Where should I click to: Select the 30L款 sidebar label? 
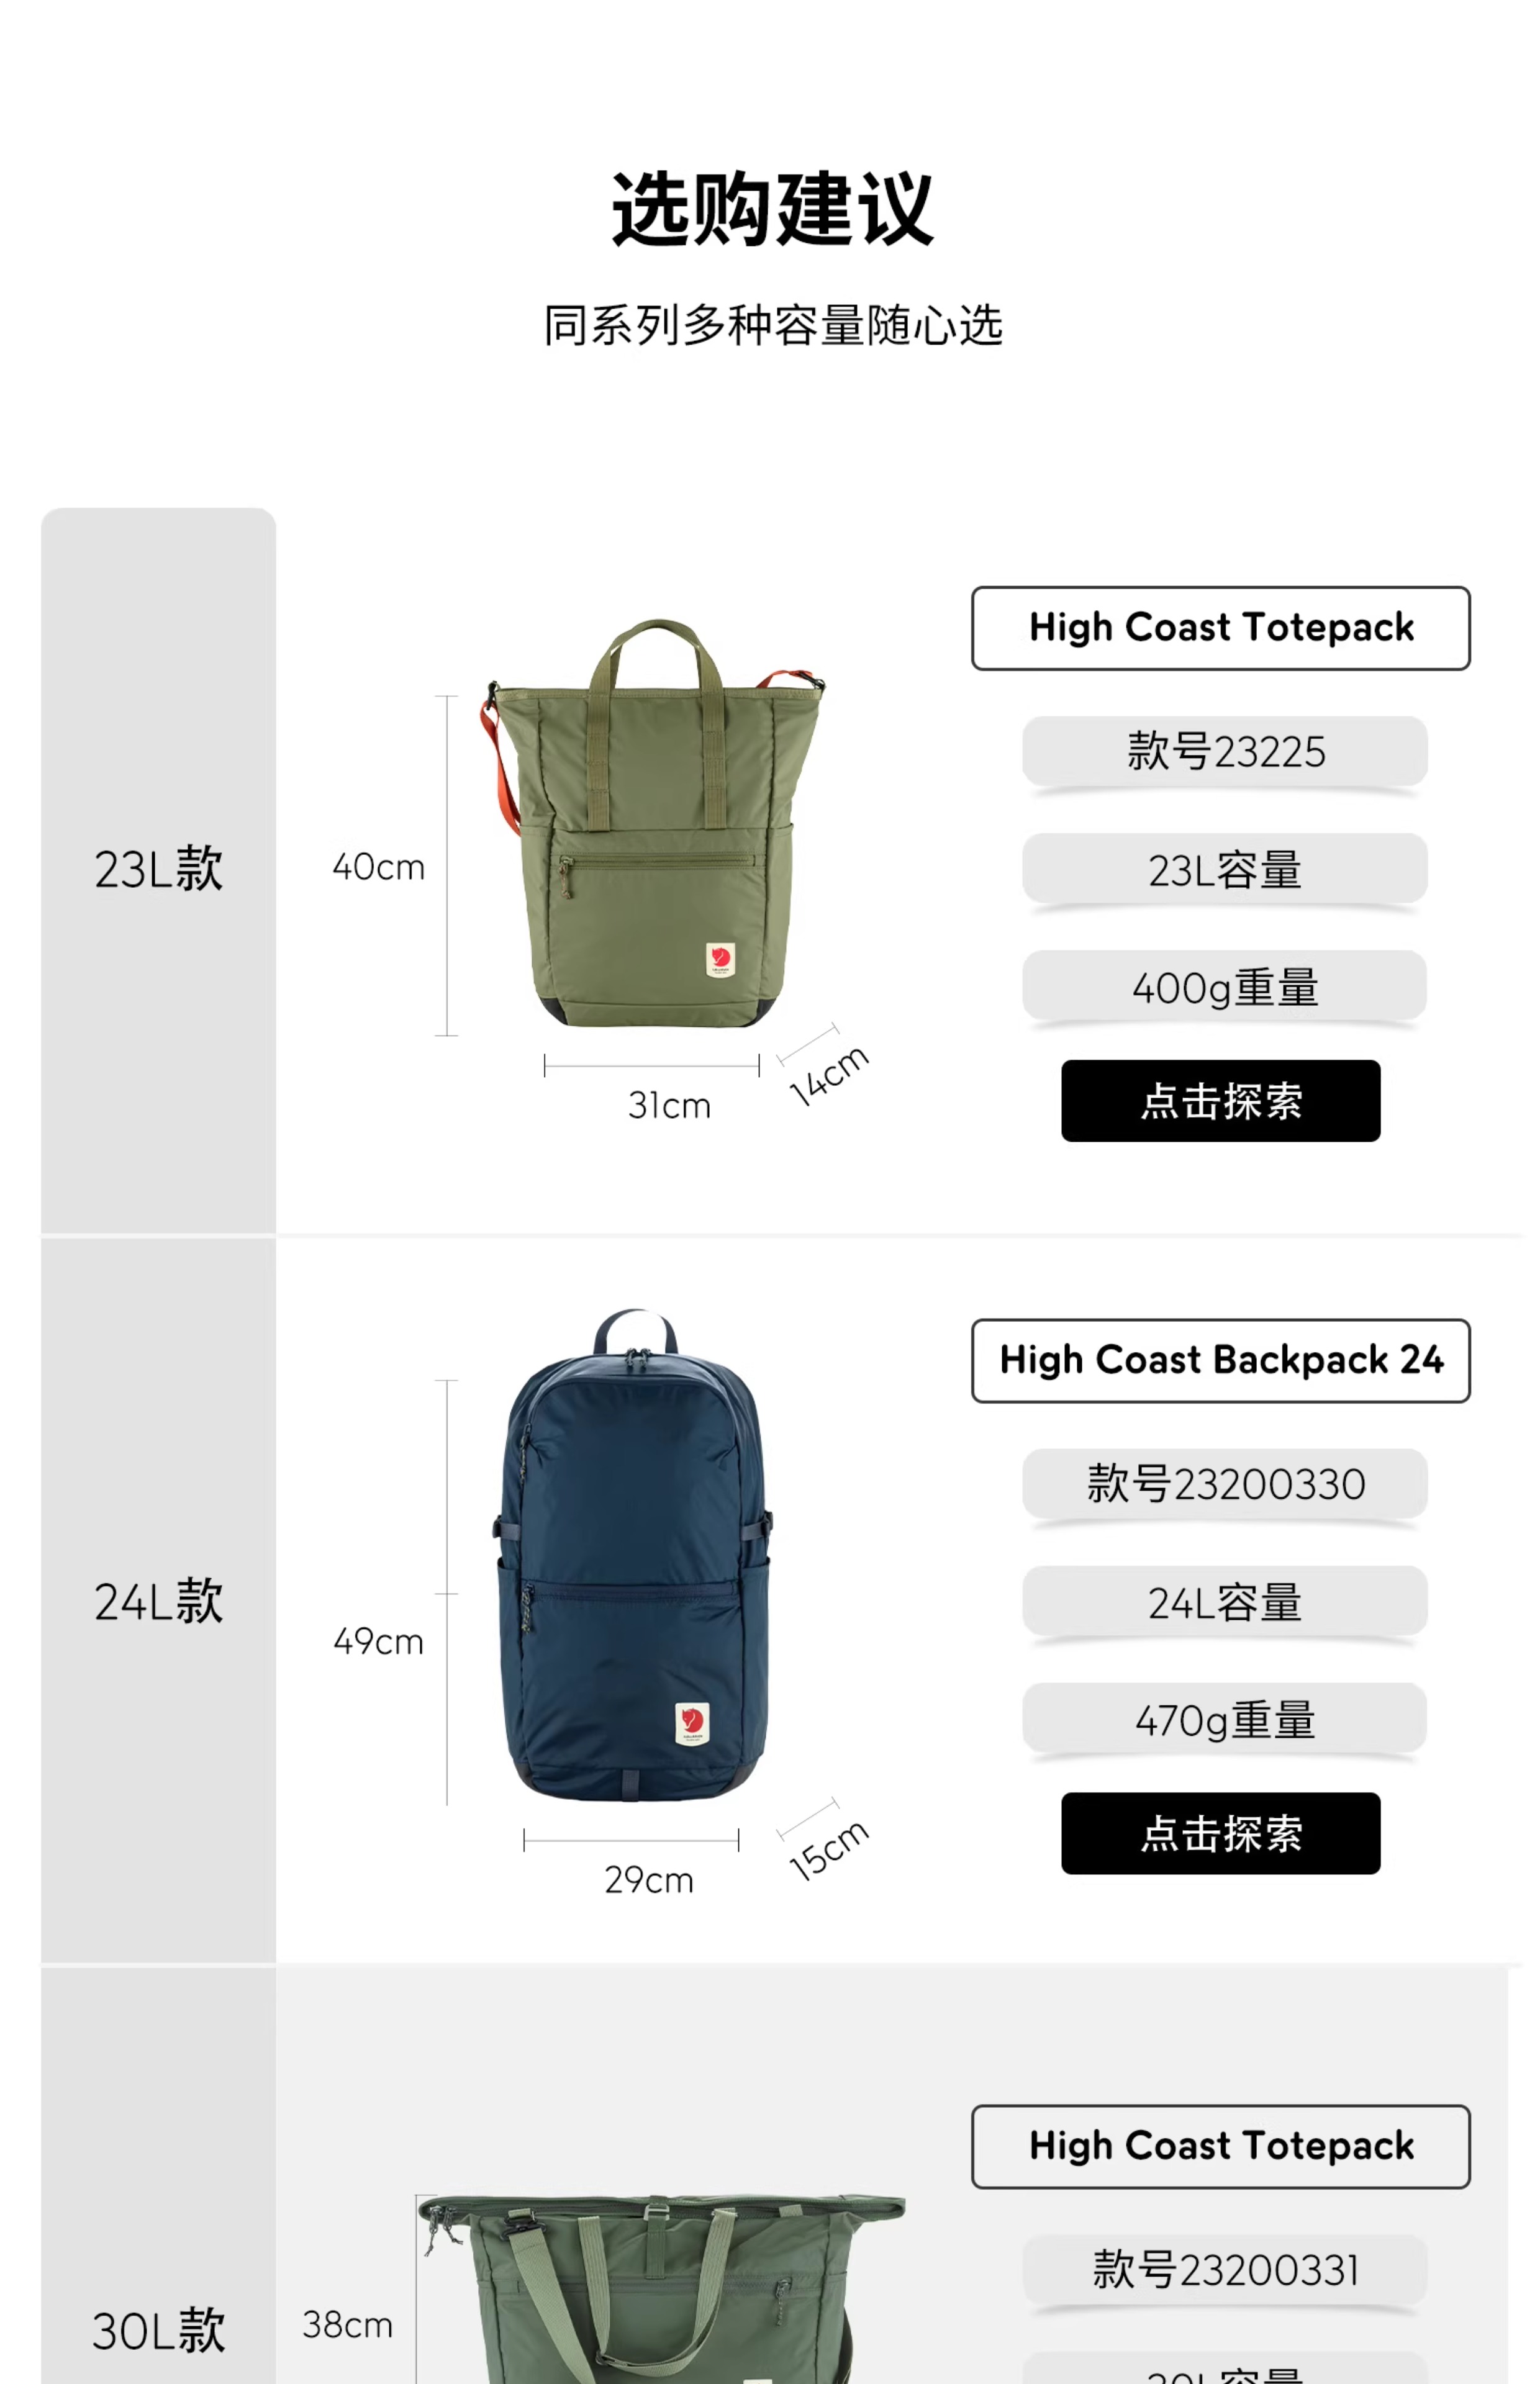tap(158, 2330)
